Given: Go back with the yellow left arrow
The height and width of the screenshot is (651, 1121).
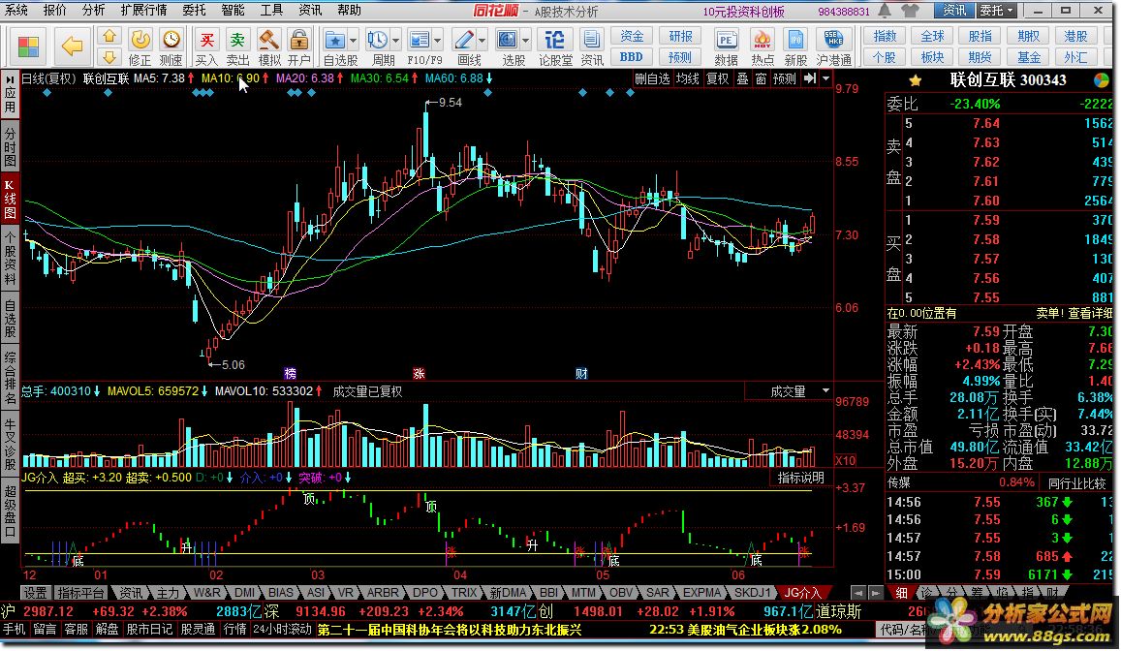Looking at the screenshot, I should 72,47.
